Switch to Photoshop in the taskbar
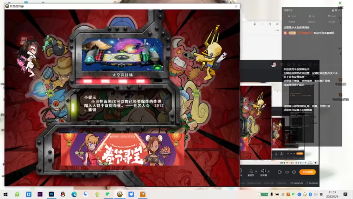 click(x=51, y=194)
